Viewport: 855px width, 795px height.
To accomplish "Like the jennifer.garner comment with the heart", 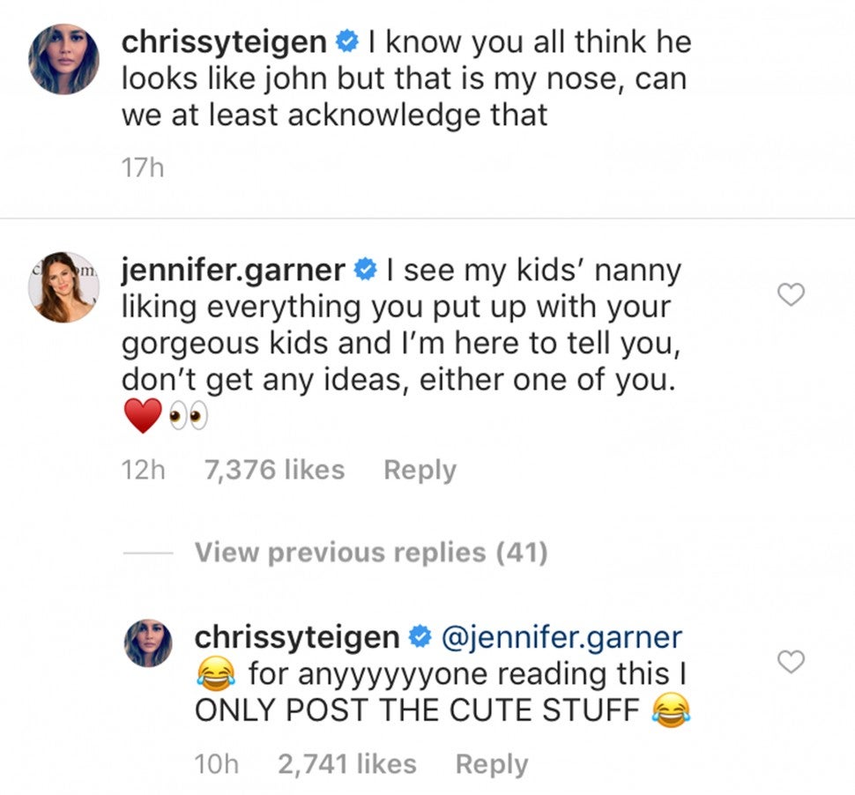I will click(792, 296).
